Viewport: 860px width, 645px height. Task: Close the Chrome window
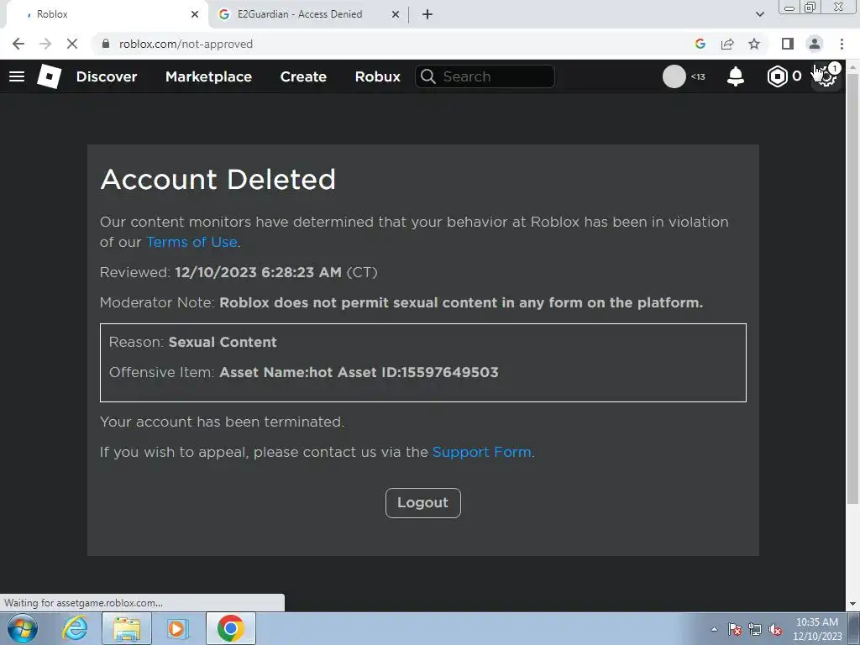[839, 8]
